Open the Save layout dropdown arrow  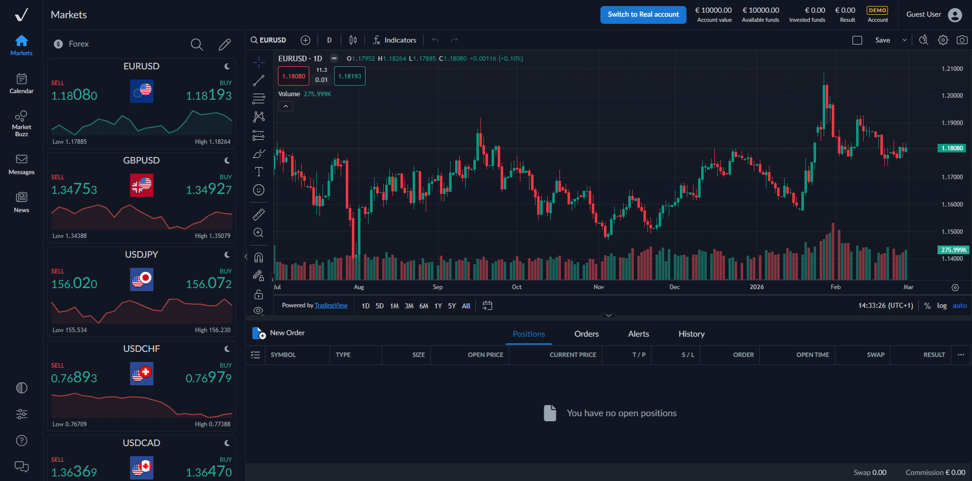pos(904,40)
